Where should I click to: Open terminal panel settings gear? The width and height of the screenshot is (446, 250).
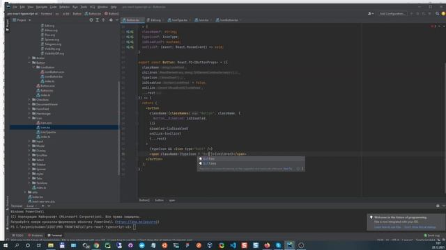[x=438, y=206]
